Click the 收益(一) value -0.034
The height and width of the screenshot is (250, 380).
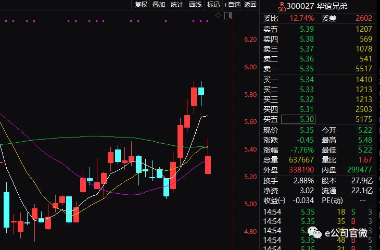[x=303, y=201]
